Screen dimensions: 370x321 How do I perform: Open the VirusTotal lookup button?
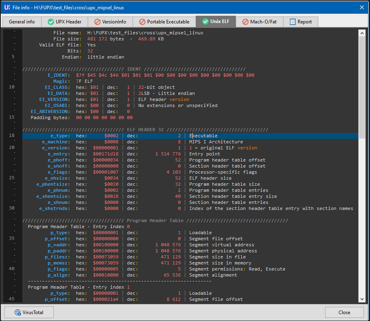tap(29, 312)
